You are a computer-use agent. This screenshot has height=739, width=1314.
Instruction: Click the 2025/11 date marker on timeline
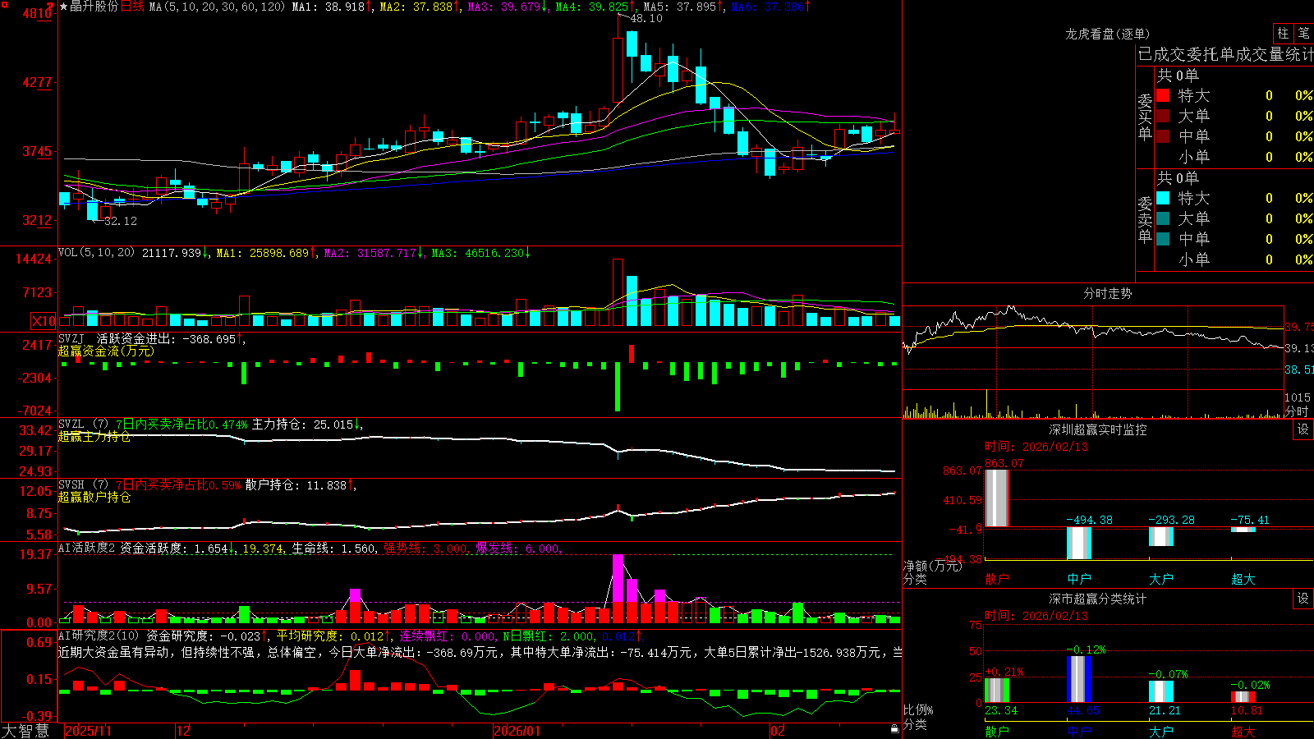point(88,731)
